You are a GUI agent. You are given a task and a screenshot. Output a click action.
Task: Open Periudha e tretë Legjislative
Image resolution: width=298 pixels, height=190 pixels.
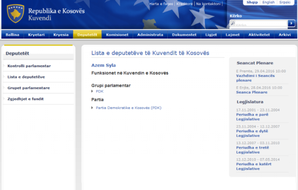[x=252, y=150]
